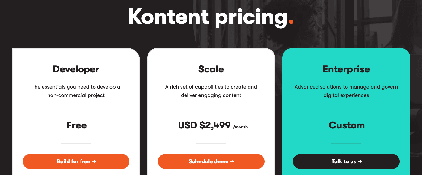Image resolution: width=422 pixels, height=175 pixels.
Task: Click the Custom price label
Action: (347, 125)
